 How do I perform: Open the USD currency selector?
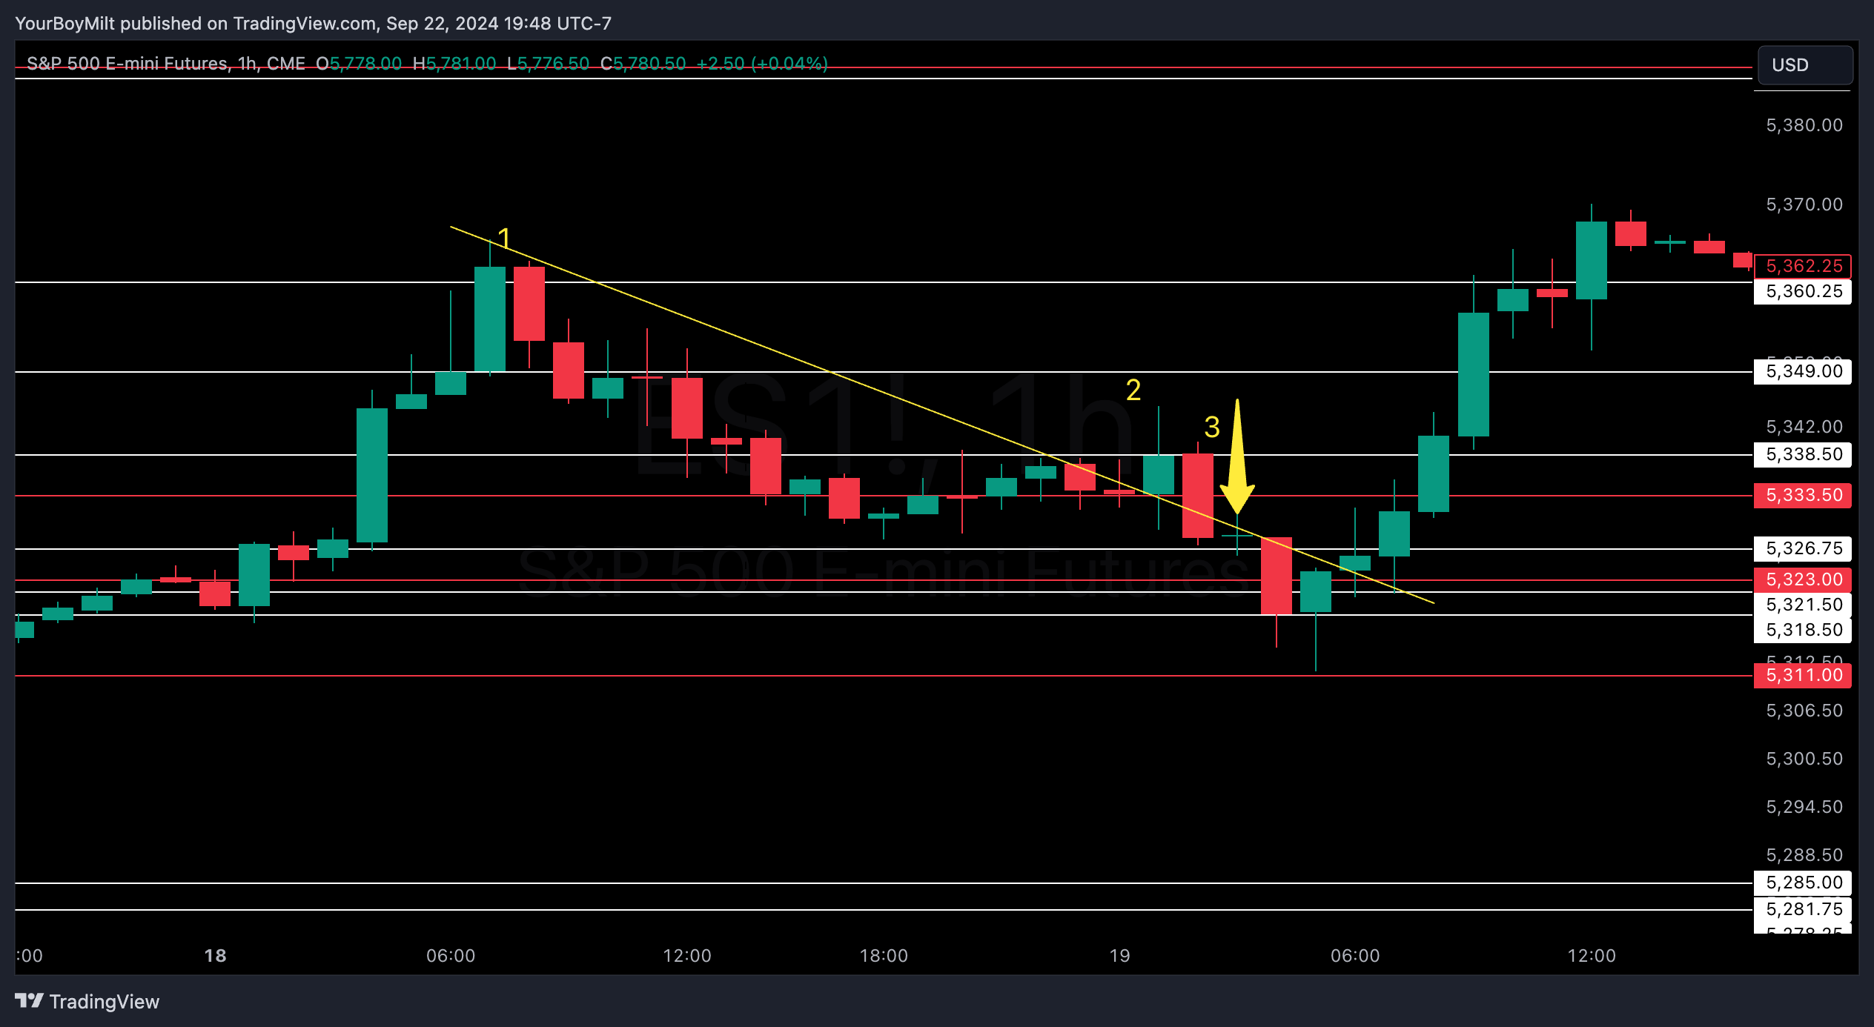1804,65
